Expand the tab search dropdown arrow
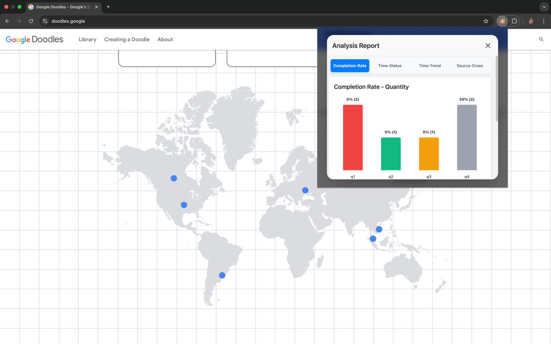551x344 pixels. pos(544,7)
